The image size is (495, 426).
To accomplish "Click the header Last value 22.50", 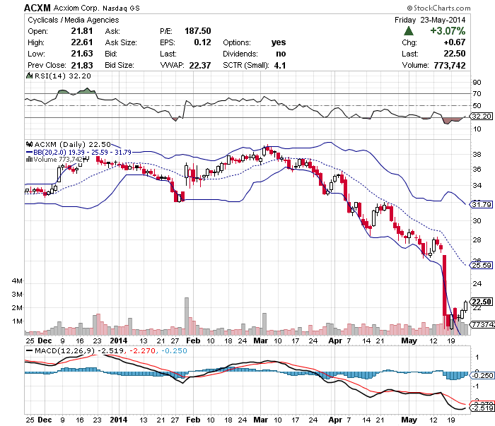I will click(454, 54).
